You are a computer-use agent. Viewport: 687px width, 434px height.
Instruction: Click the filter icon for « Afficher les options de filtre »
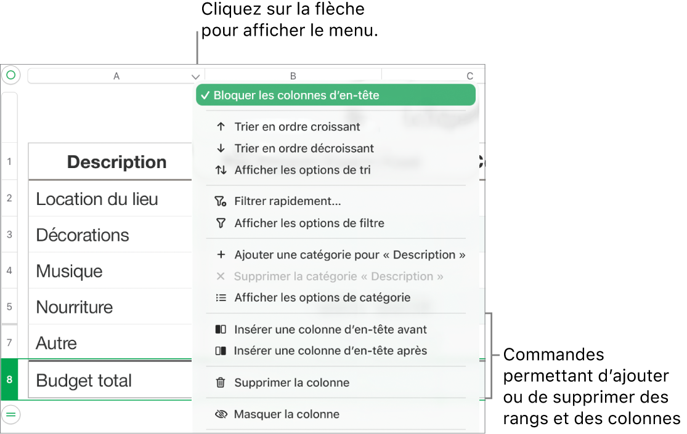pos(221,223)
